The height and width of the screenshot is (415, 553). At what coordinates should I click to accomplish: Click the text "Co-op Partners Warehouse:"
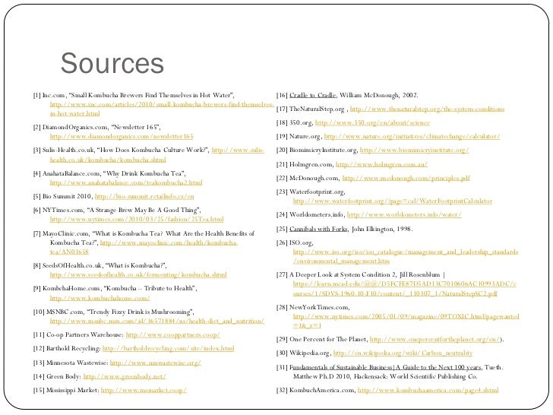tap(85, 335)
